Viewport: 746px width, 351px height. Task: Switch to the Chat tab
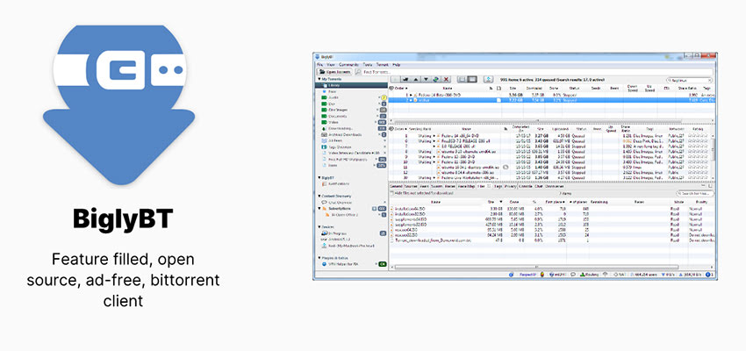[x=539, y=186]
